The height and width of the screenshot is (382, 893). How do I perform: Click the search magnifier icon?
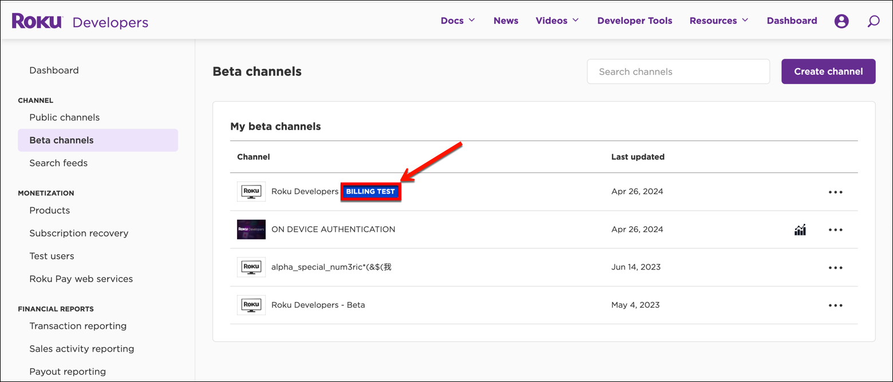point(873,21)
